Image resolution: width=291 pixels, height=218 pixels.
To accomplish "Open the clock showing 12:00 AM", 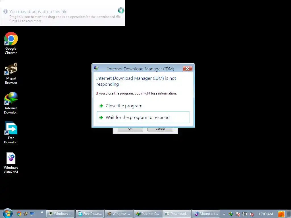I will point(266,214).
